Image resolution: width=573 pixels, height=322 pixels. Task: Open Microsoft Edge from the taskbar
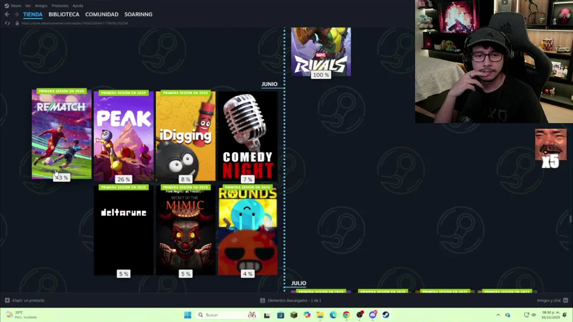point(333,315)
